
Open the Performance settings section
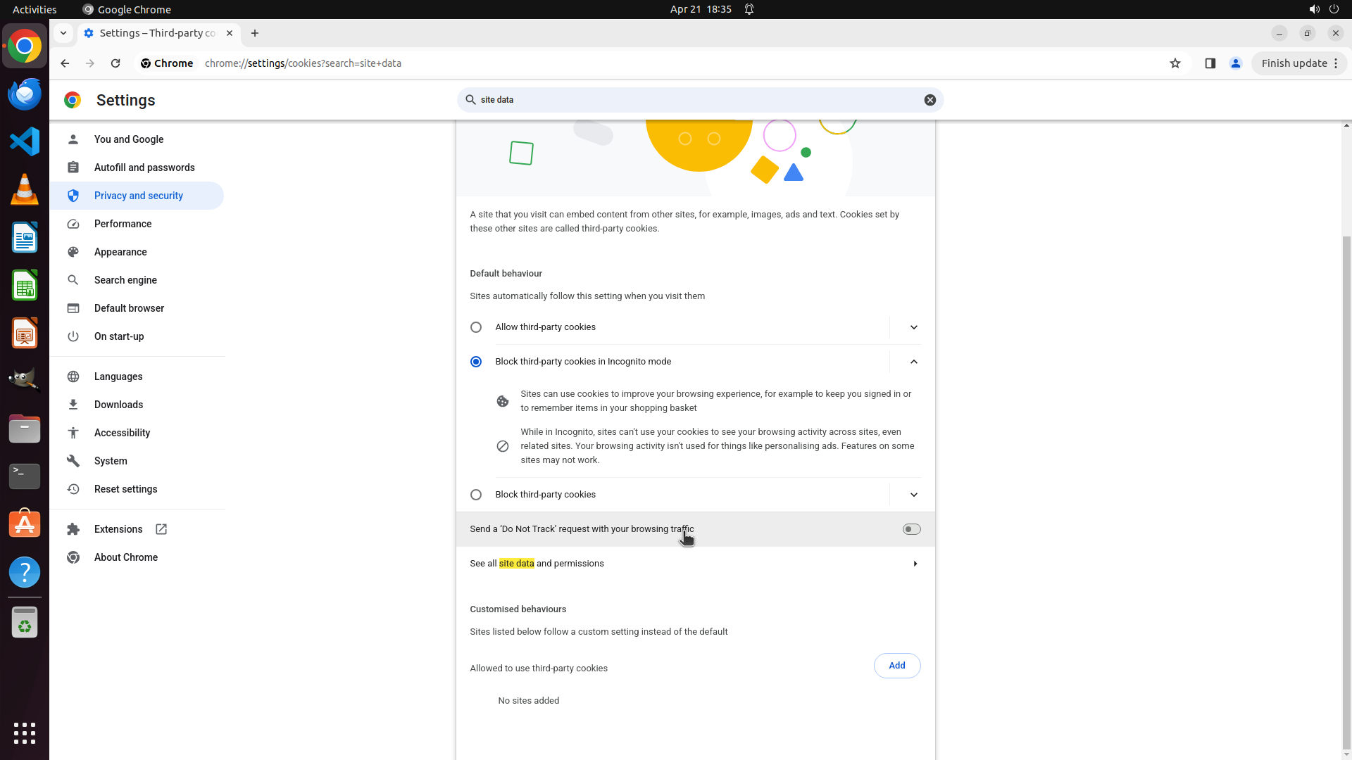click(x=123, y=224)
